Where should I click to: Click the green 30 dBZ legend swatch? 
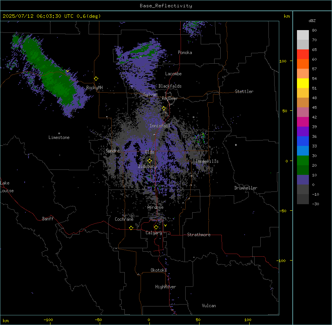click(303, 161)
